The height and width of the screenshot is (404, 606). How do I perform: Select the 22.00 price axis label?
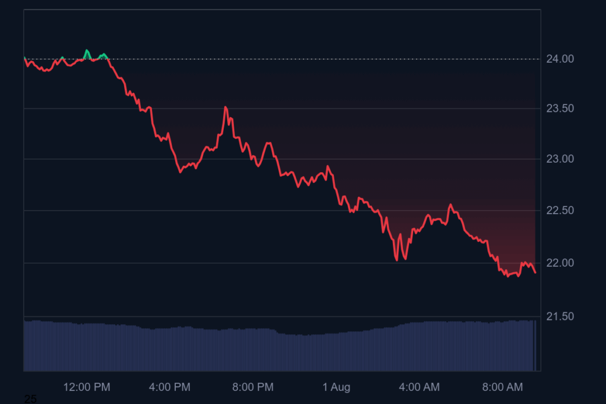(559, 263)
